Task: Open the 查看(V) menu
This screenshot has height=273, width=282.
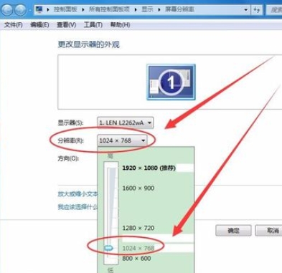Action: coord(66,25)
